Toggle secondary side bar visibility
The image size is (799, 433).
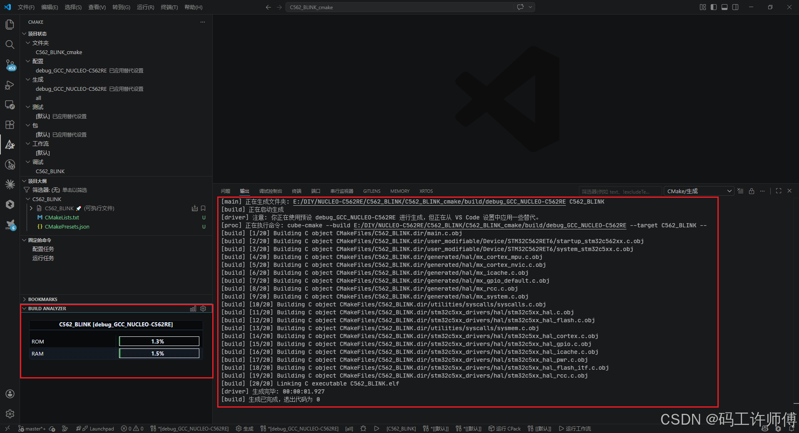point(735,7)
